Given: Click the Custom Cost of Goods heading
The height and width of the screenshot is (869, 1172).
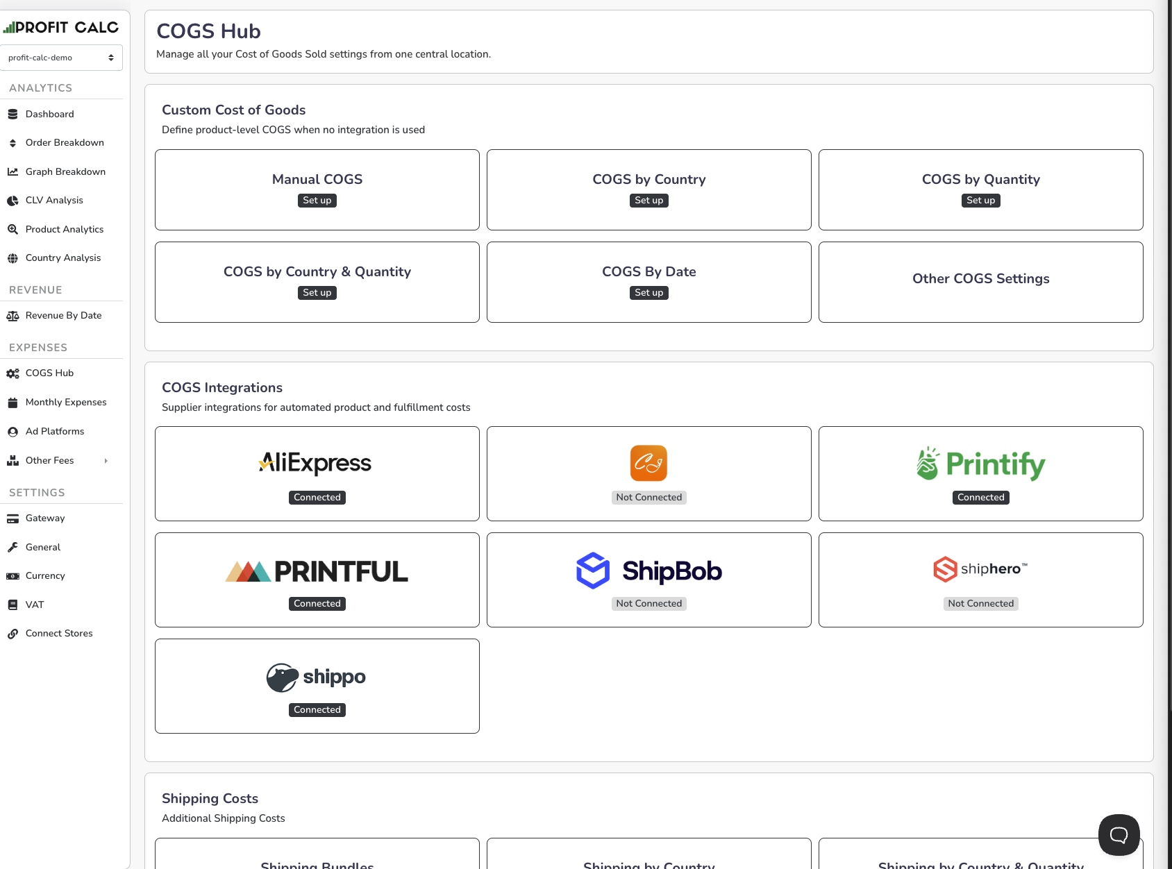Looking at the screenshot, I should point(233,110).
